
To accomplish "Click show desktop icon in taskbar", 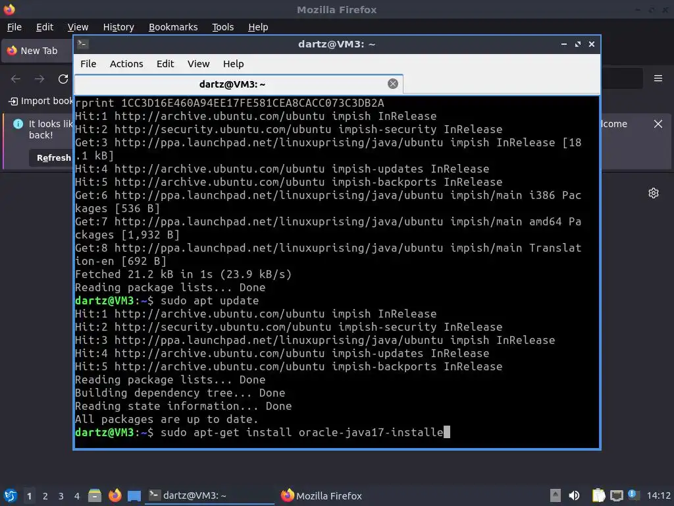I will (134, 495).
